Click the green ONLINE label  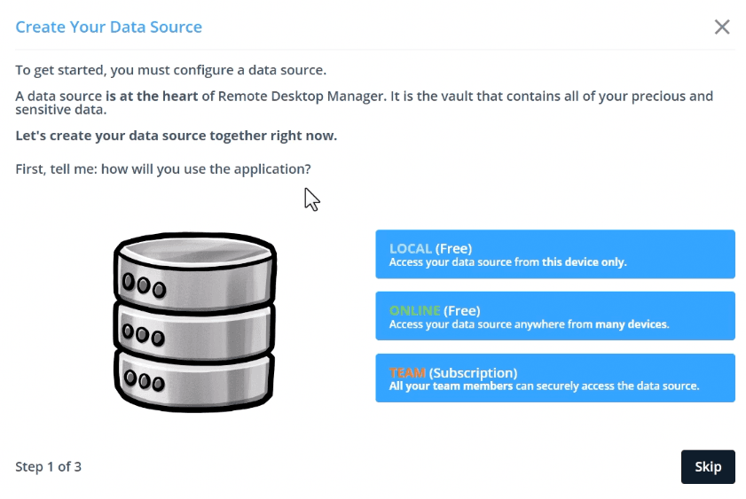pyautogui.click(x=414, y=310)
